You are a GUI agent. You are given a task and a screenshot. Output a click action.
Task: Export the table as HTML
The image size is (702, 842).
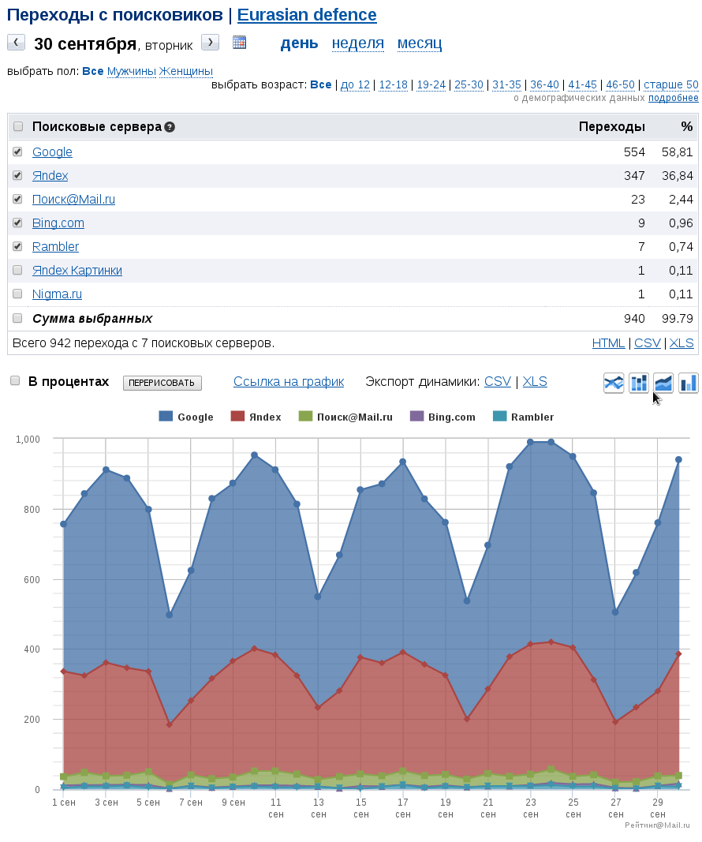(x=609, y=343)
